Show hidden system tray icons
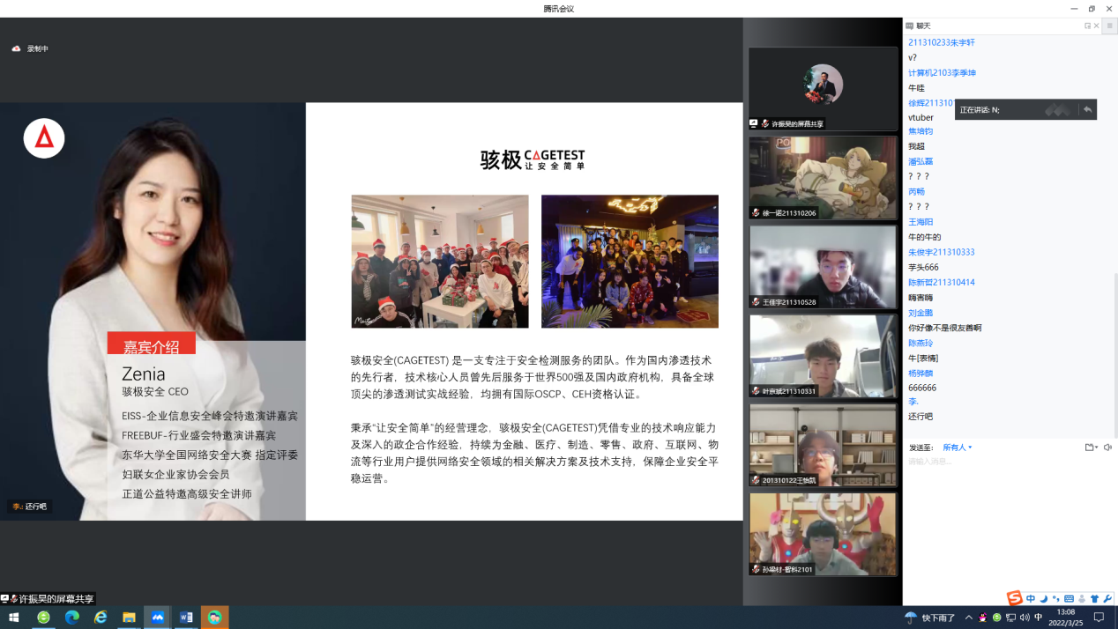Image resolution: width=1118 pixels, height=629 pixels. 968,618
